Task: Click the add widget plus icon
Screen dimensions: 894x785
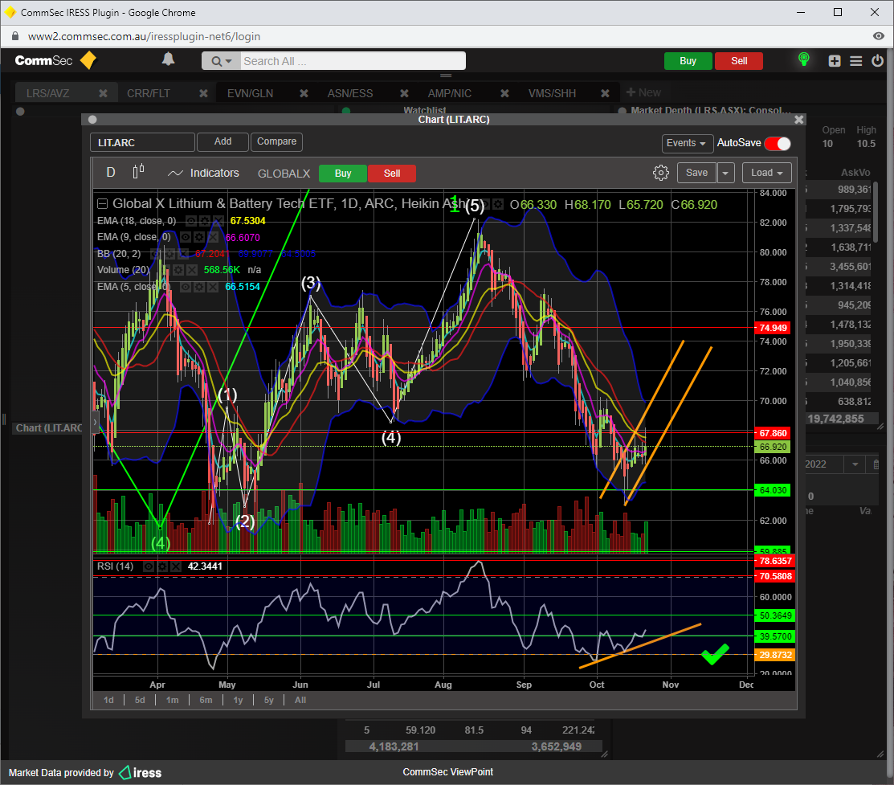Action: click(x=835, y=61)
